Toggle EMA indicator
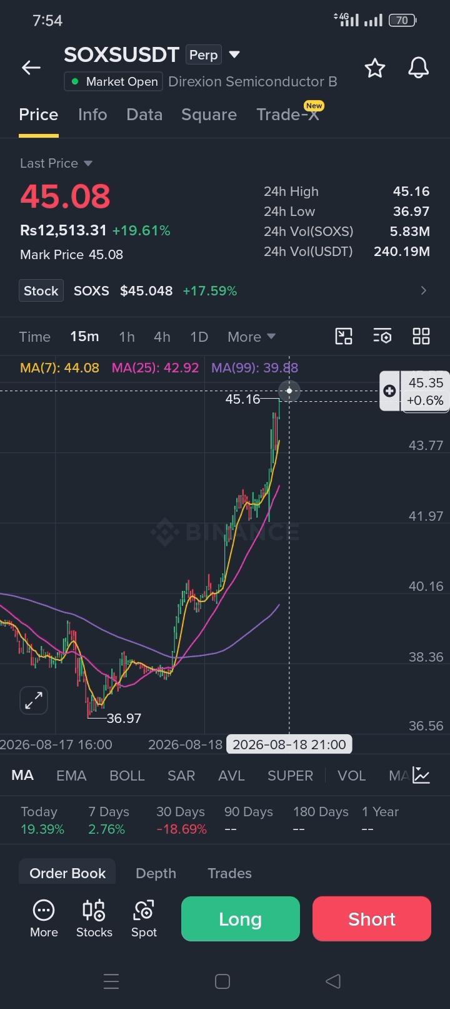The image size is (450, 1009). coord(71,776)
